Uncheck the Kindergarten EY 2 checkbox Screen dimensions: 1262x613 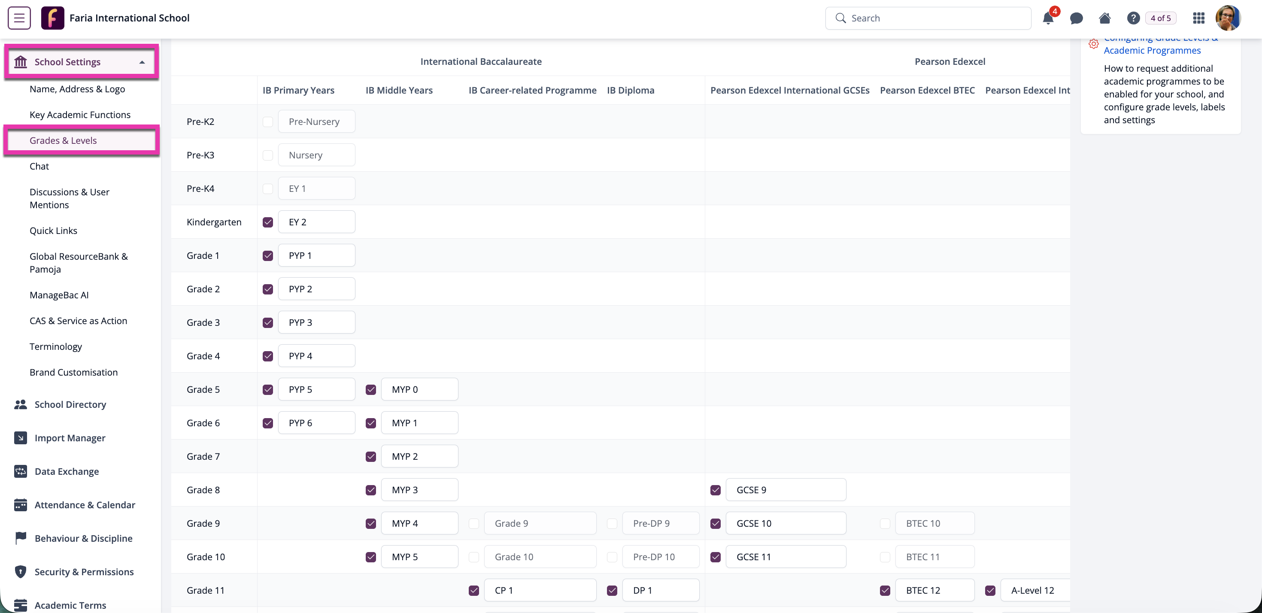tap(267, 222)
